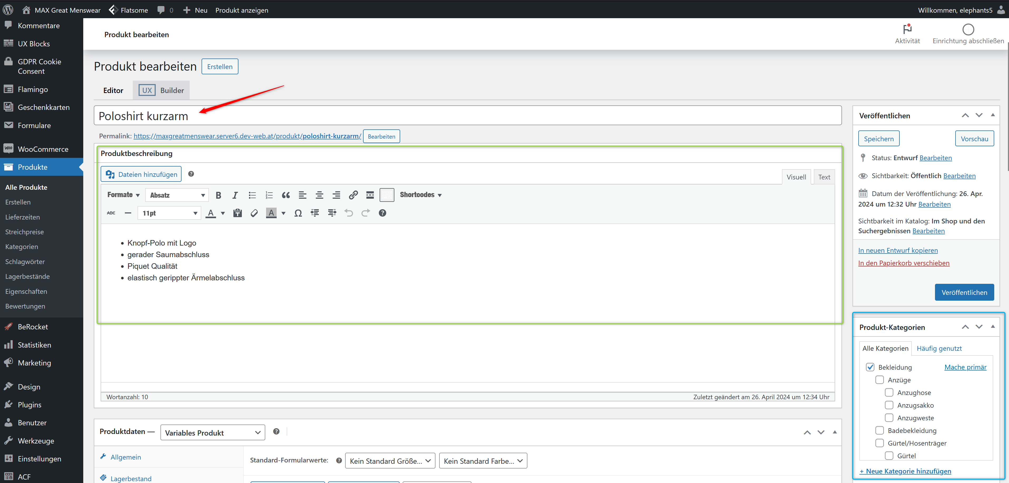Open the Shortcodes dropdown

420,195
